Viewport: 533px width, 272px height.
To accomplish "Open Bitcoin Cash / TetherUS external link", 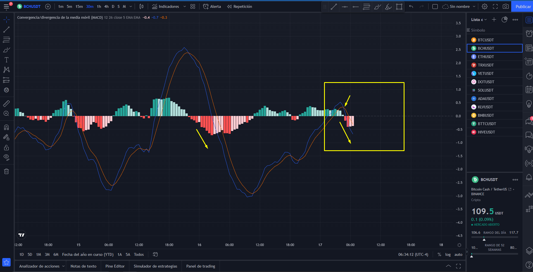I will (x=510, y=189).
